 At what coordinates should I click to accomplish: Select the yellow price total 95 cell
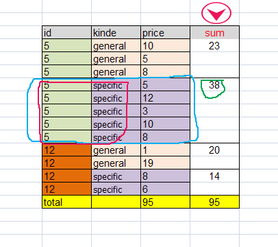165,202
